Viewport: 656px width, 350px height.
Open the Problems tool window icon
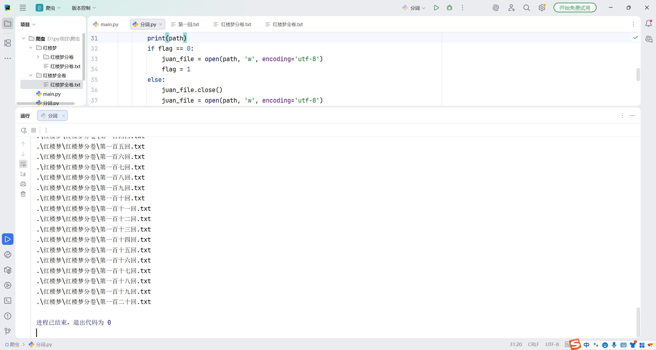point(8,316)
